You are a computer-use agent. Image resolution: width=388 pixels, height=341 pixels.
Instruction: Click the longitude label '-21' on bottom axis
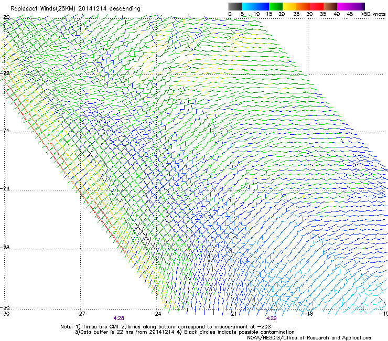pyautogui.click(x=232, y=314)
